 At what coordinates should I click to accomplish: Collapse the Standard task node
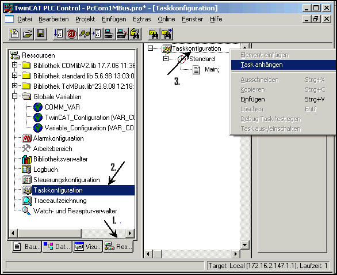pos(166,58)
